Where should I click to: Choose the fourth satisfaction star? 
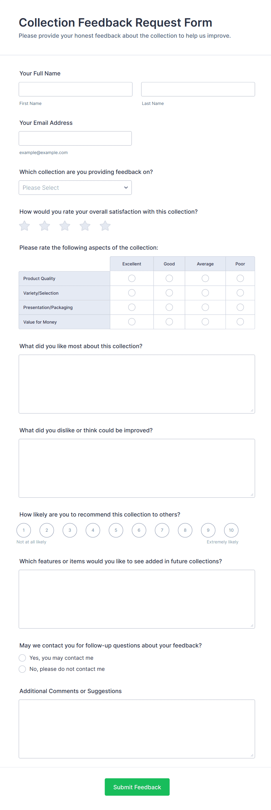click(x=85, y=226)
